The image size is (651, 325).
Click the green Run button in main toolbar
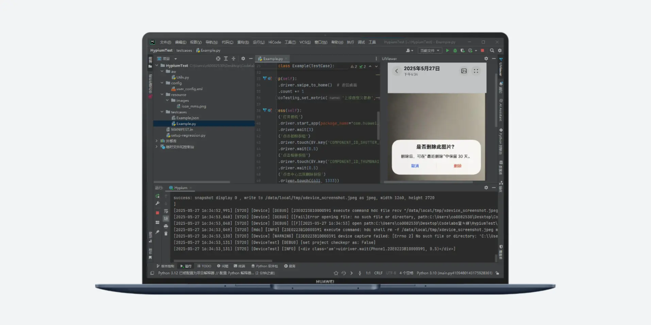(x=447, y=51)
